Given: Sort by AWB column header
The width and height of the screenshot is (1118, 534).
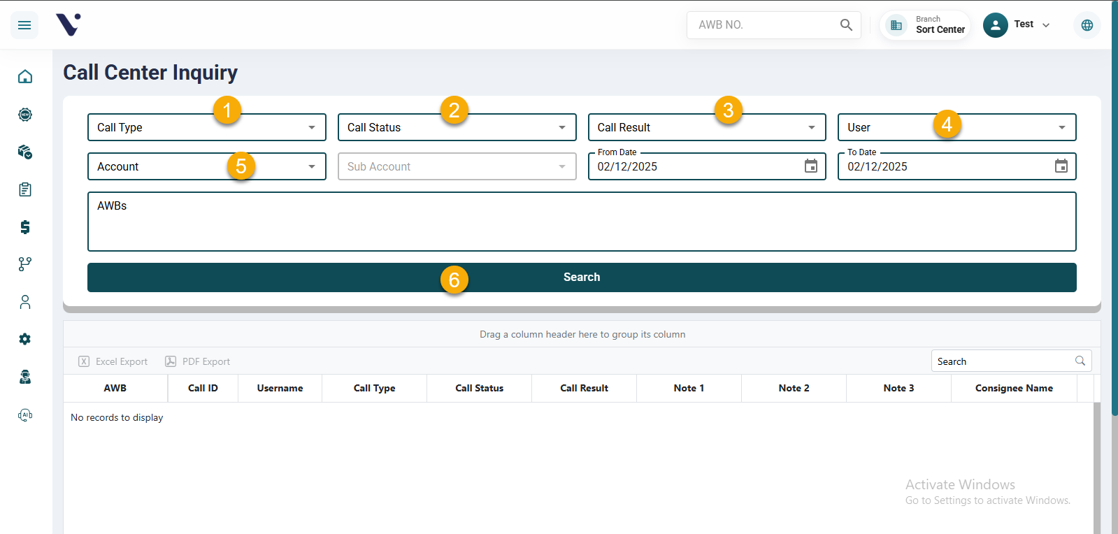Looking at the screenshot, I should pyautogui.click(x=115, y=388).
